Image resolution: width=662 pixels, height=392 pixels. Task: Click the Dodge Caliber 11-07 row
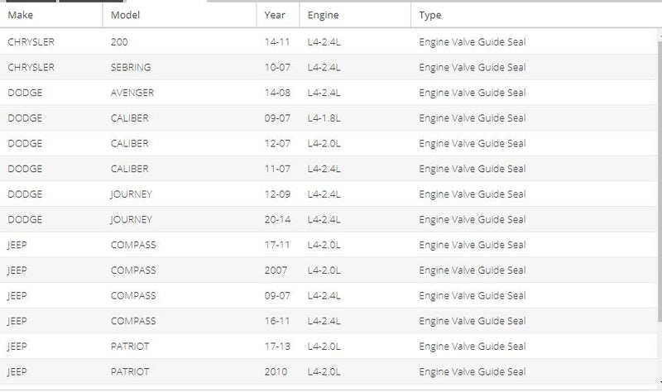[329, 169]
